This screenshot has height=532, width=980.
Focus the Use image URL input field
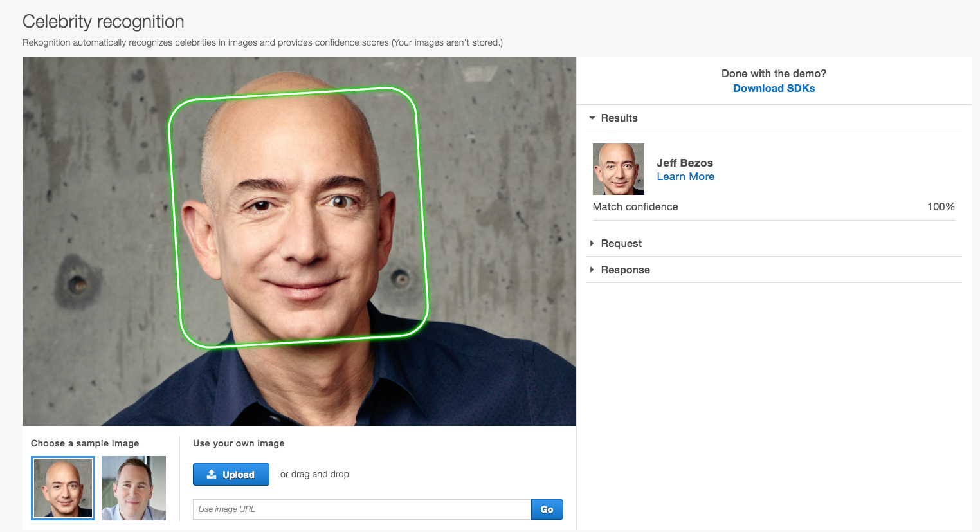[362, 509]
